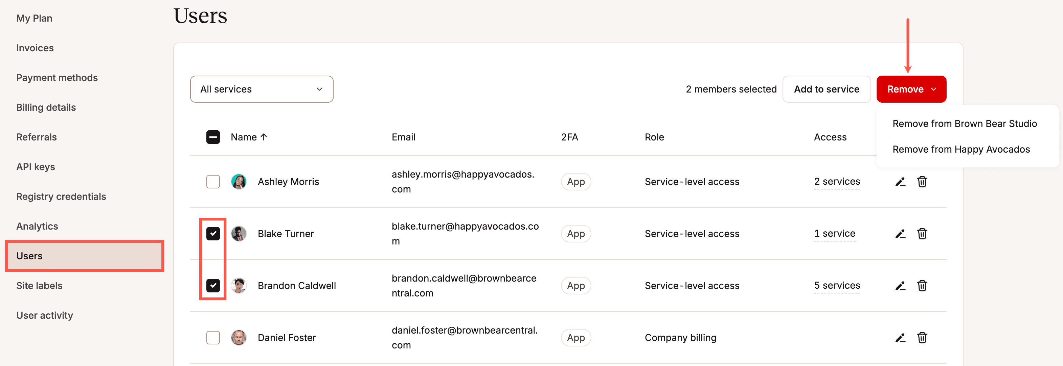The height and width of the screenshot is (366, 1063).
Task: Edit Daniel Foster via pencil icon
Action: tap(900, 338)
